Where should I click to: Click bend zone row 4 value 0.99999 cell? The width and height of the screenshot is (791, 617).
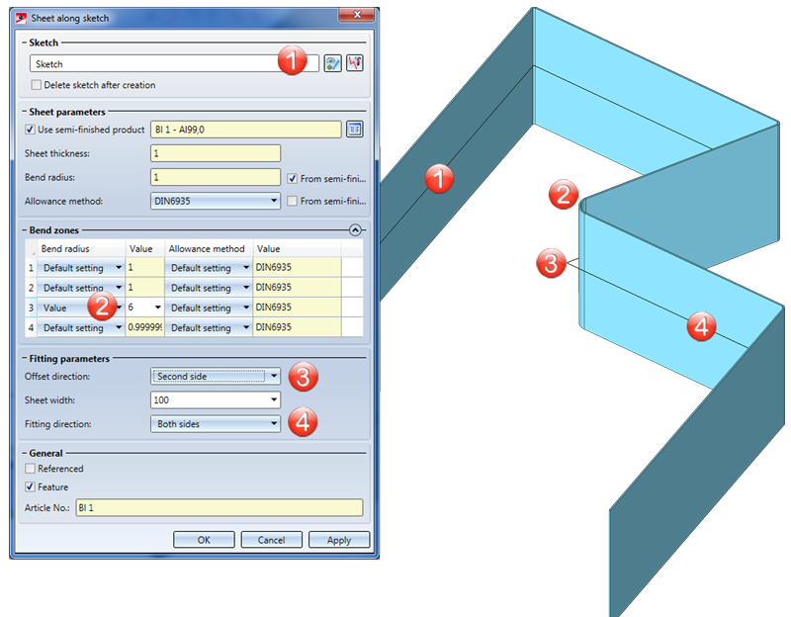point(144,327)
